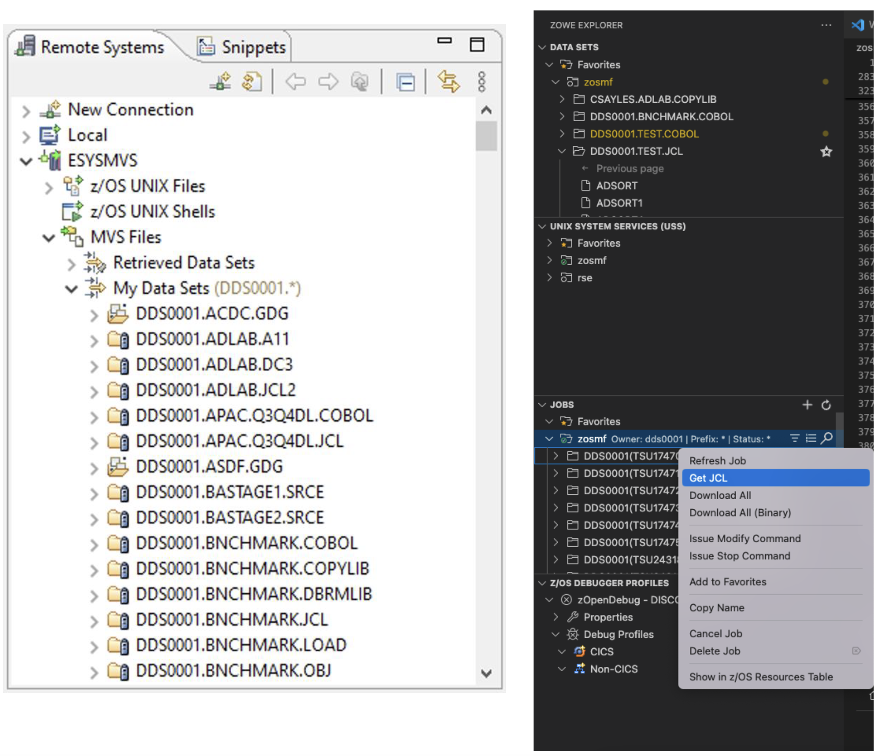Choose Cancel Job in context menu
878x756 pixels.
(x=775, y=633)
